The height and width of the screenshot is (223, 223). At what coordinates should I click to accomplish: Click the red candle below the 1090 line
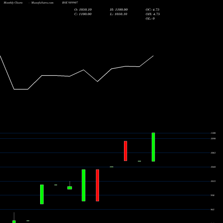(x=125, y=151)
